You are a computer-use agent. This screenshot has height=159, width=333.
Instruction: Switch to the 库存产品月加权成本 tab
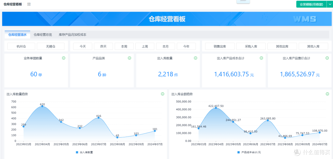click(73, 35)
